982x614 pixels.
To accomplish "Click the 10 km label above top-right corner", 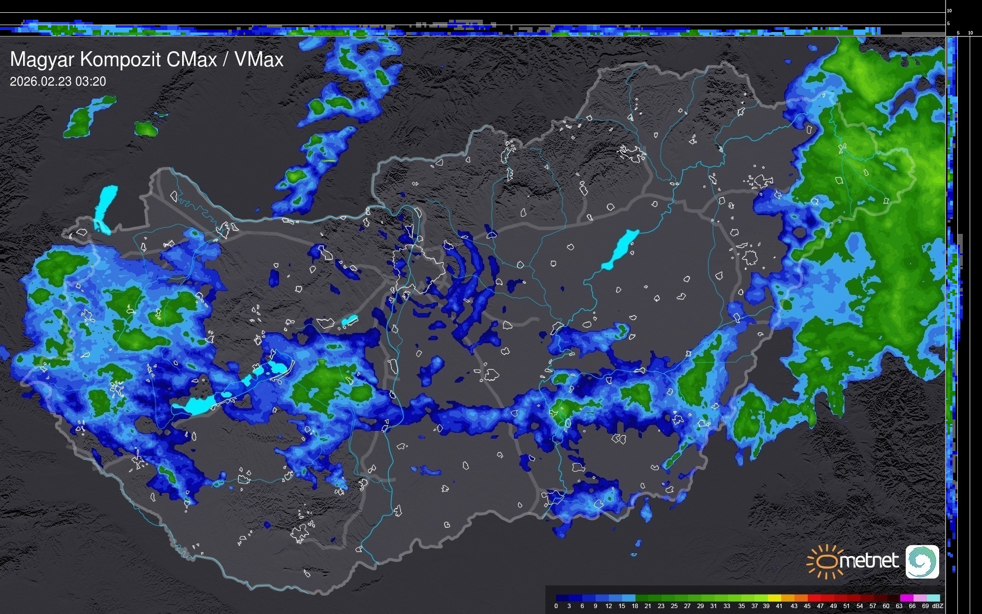I will click(x=949, y=10).
